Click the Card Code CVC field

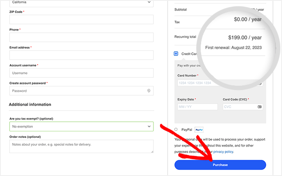(243, 107)
